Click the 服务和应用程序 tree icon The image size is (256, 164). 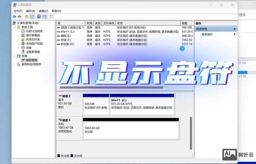click(19, 64)
